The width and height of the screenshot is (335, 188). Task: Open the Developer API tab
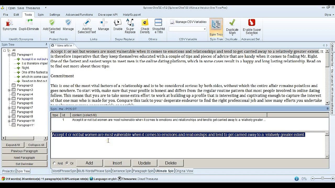click(x=108, y=15)
